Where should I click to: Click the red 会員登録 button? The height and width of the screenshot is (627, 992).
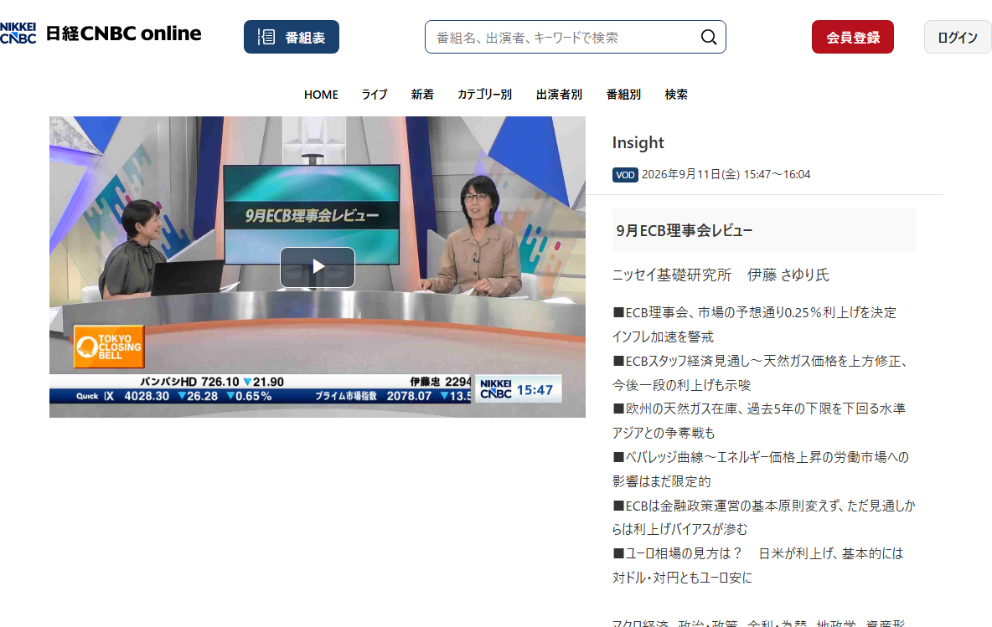[852, 38]
